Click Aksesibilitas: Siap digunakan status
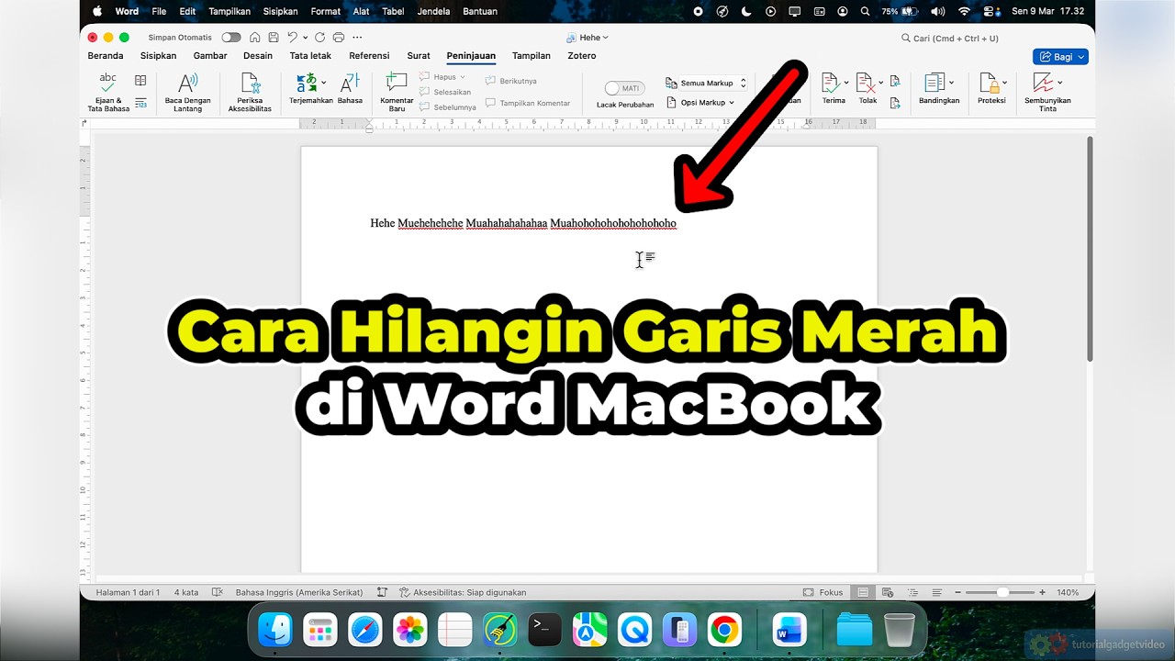This screenshot has width=1175, height=661. tap(463, 593)
